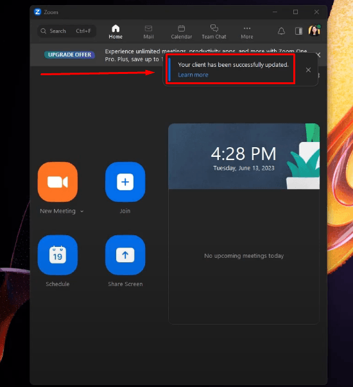Click the Share Screen arrow icon
Viewport: 353px width, 387px height.
pyautogui.click(x=125, y=255)
